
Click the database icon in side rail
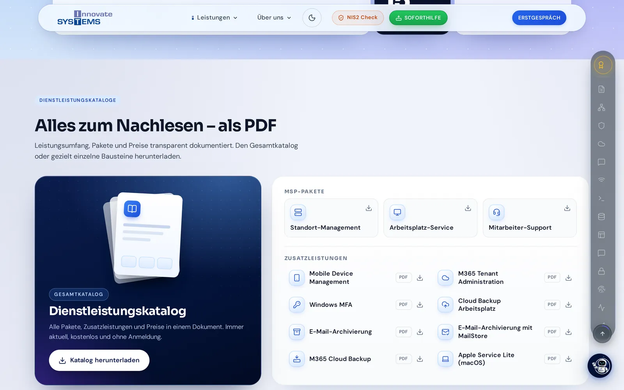coord(601,216)
